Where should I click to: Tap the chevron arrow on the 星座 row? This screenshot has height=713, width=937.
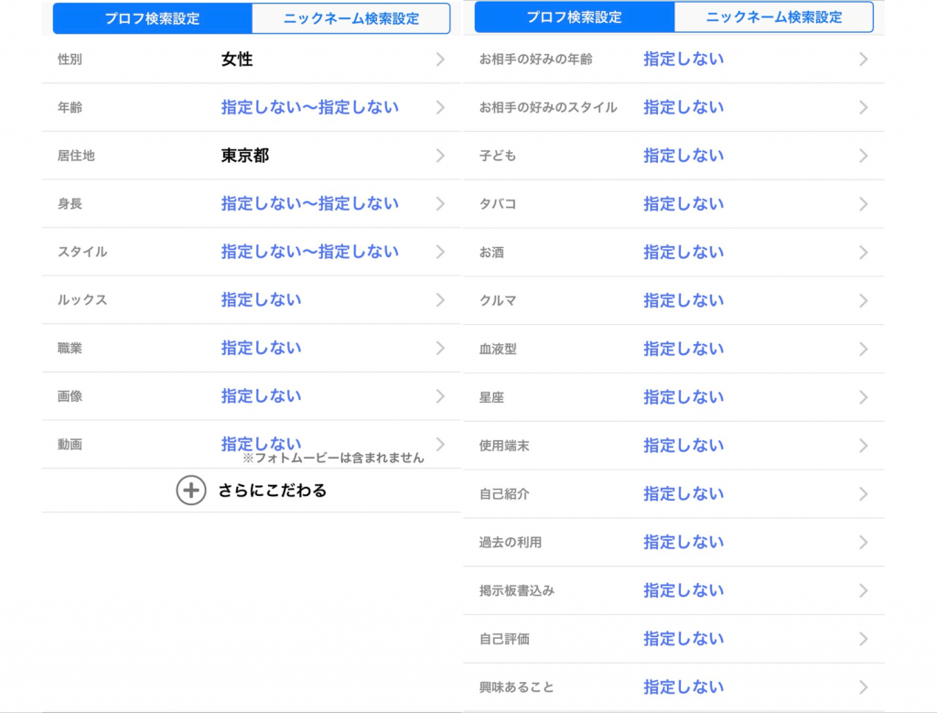click(x=863, y=397)
